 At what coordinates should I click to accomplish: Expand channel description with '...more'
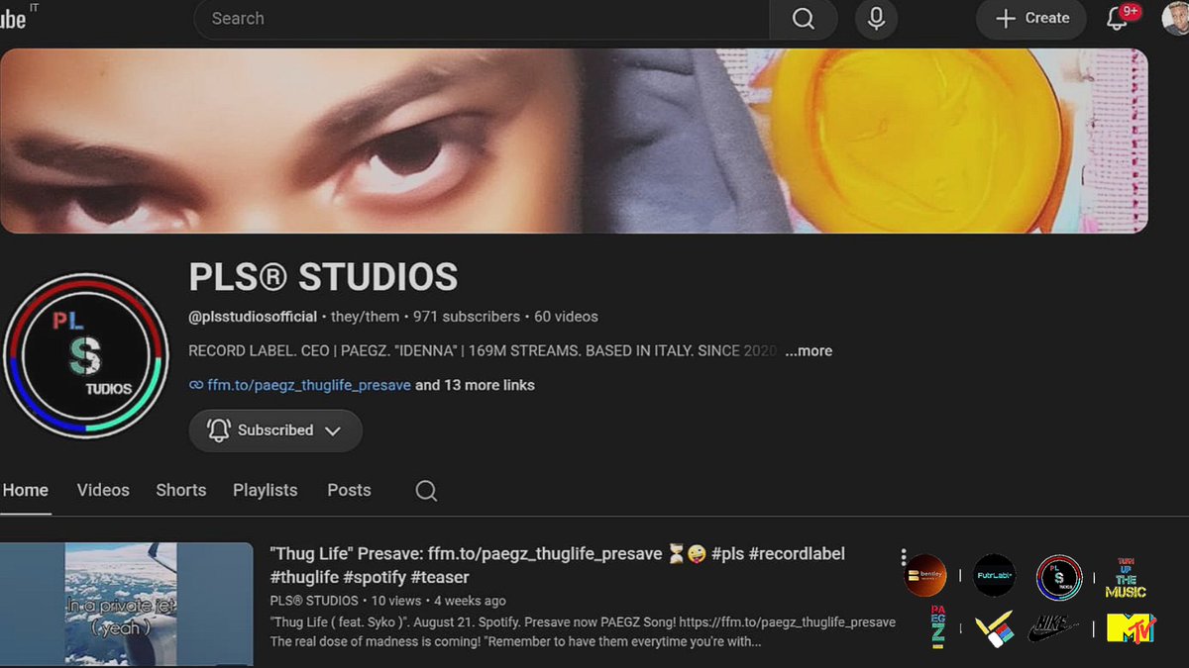tap(809, 350)
